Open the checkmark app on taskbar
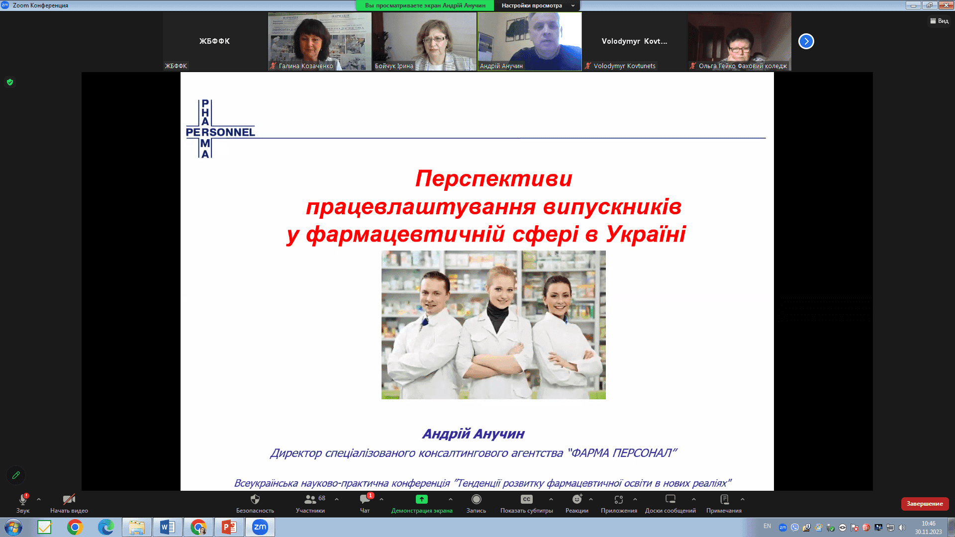Screen dimensions: 955x537 pyautogui.click(x=44, y=527)
